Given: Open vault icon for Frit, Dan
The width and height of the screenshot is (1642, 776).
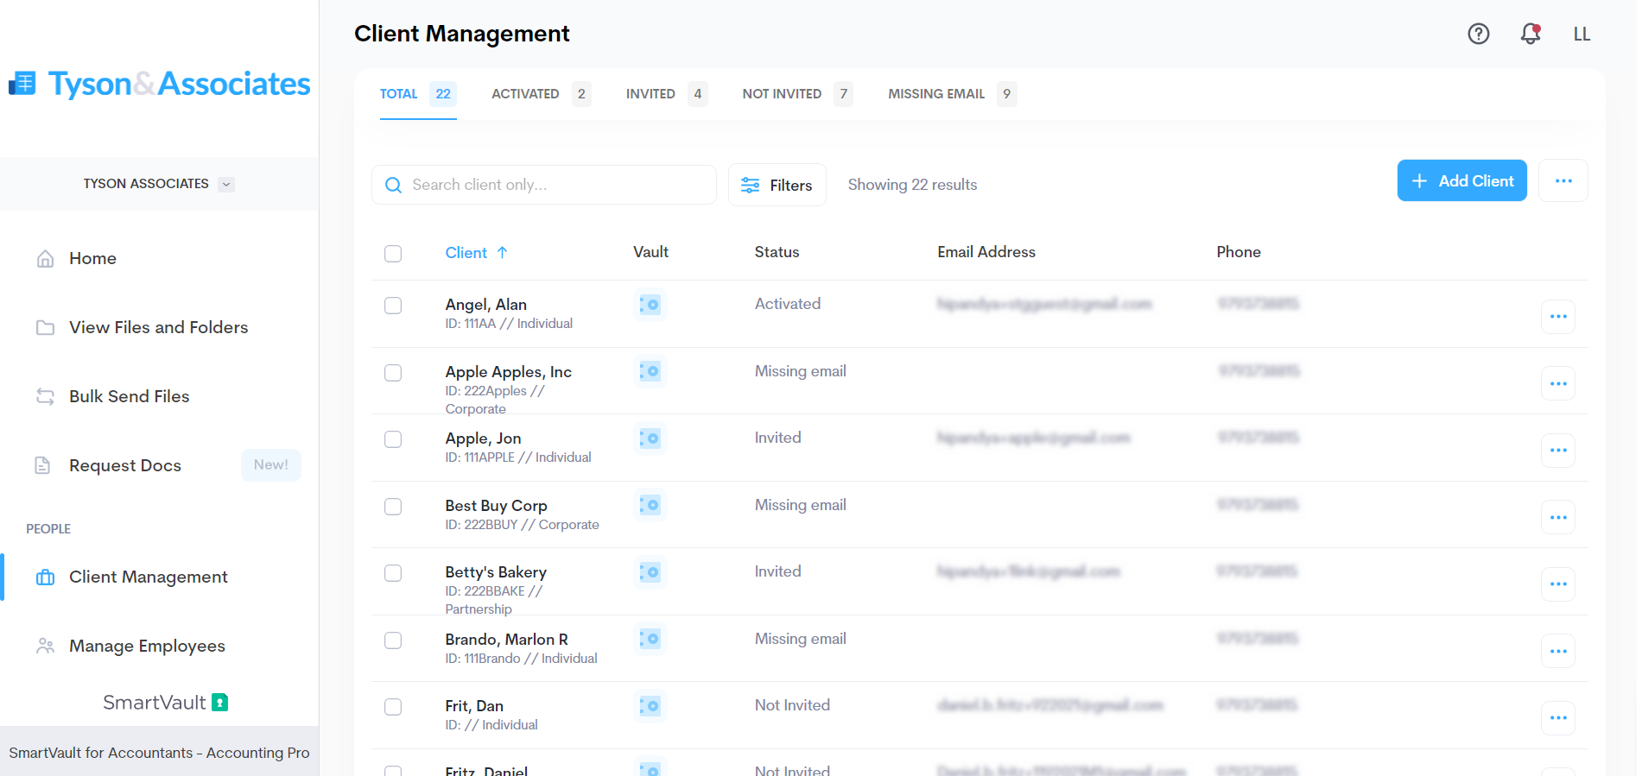Looking at the screenshot, I should [x=650, y=706].
